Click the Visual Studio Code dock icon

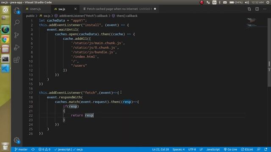point(5,68)
